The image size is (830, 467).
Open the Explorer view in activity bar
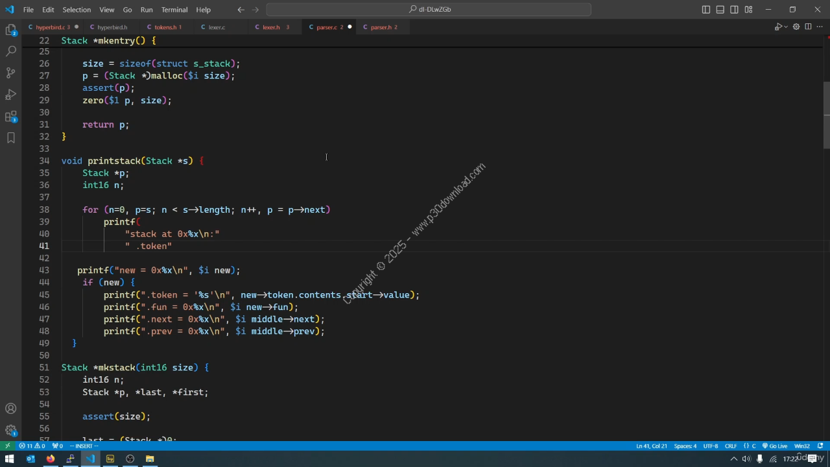11,29
